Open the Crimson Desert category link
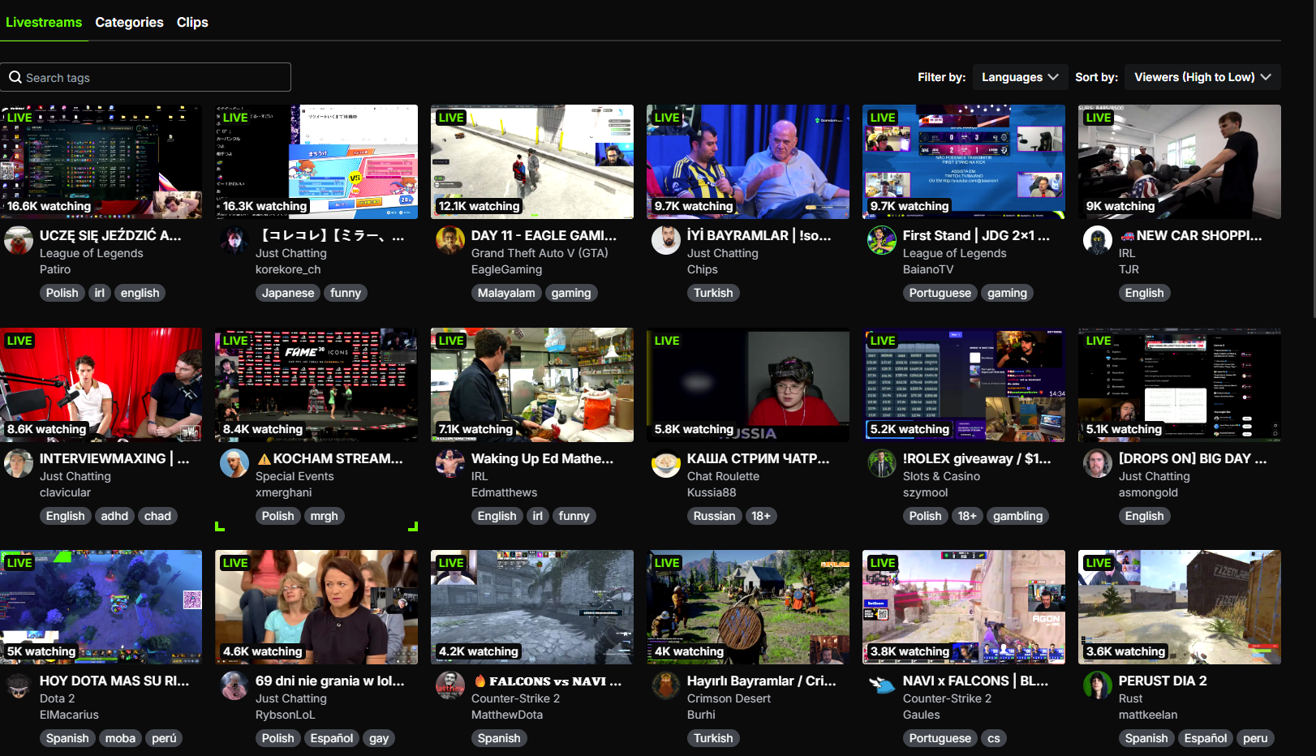The width and height of the screenshot is (1316, 756). coord(729,698)
